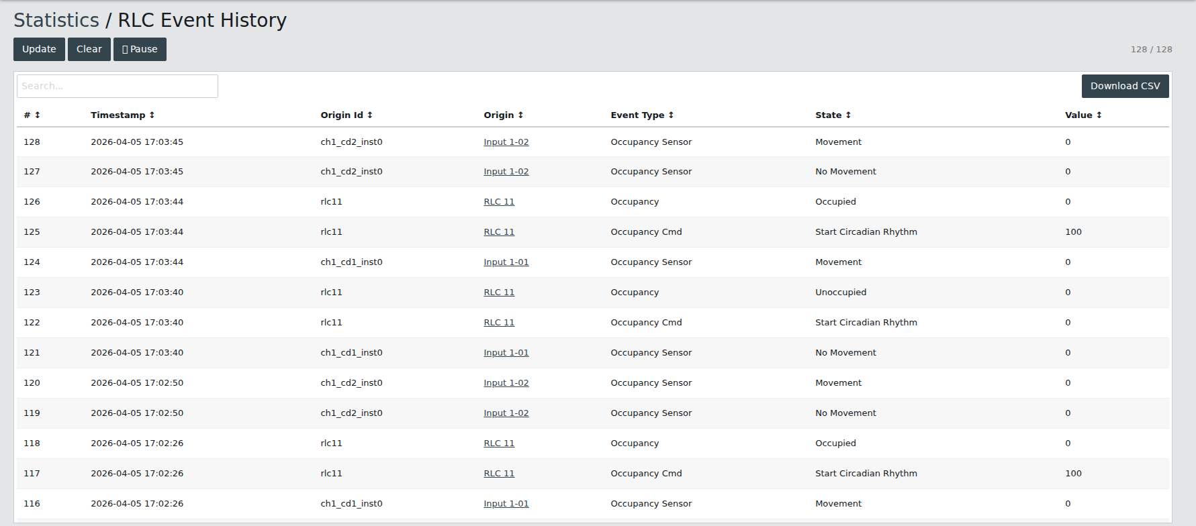The image size is (1196, 526).
Task: Select row 122 Occupancy Cmd event type
Action: pos(646,322)
